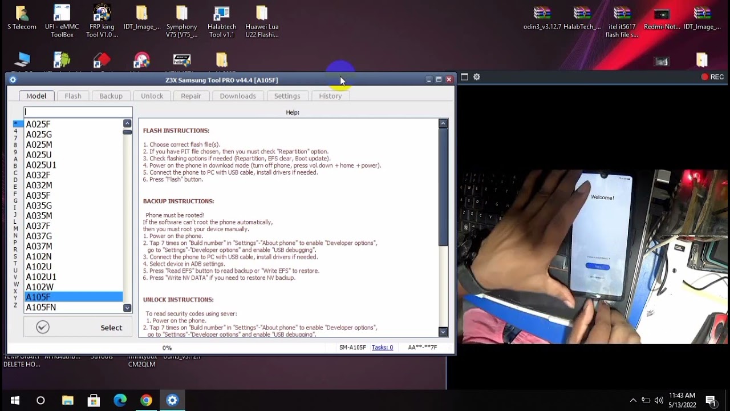Click model list scroll up arrow
Screen dimensions: 730x411
point(127,123)
